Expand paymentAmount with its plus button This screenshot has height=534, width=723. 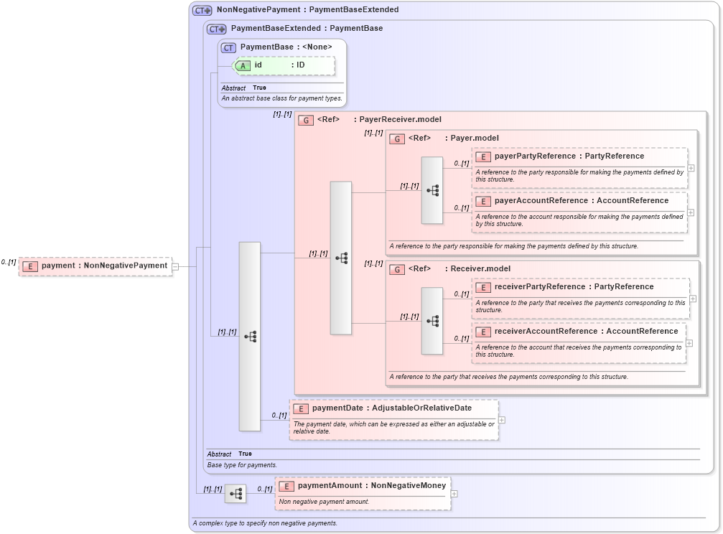click(x=454, y=493)
